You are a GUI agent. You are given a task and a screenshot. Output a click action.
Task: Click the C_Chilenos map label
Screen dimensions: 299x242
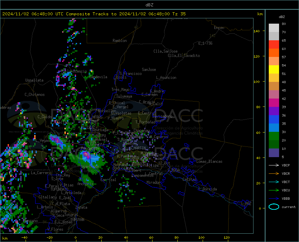35,95
